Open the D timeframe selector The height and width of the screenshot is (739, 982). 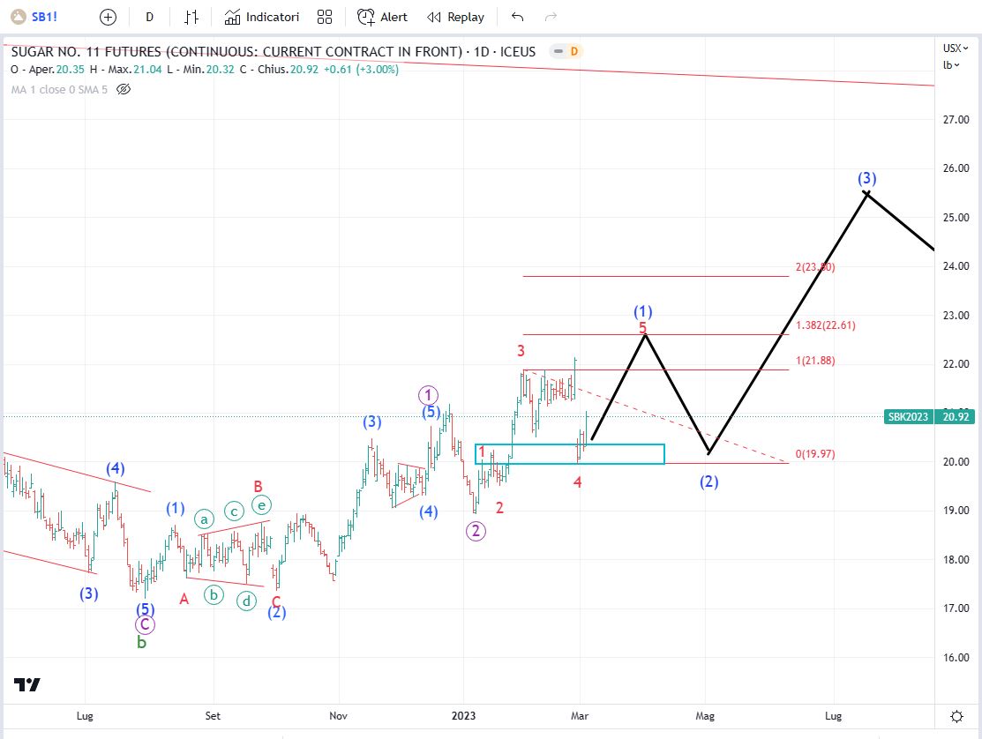tap(149, 17)
